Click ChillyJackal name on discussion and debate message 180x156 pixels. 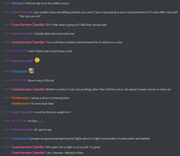coord(19,139)
